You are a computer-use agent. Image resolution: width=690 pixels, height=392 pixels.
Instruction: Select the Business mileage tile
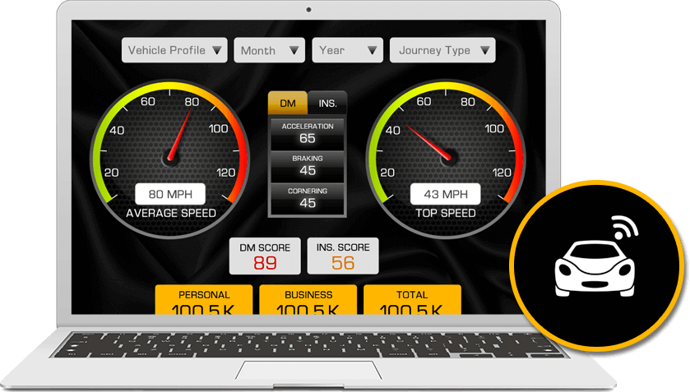click(308, 301)
